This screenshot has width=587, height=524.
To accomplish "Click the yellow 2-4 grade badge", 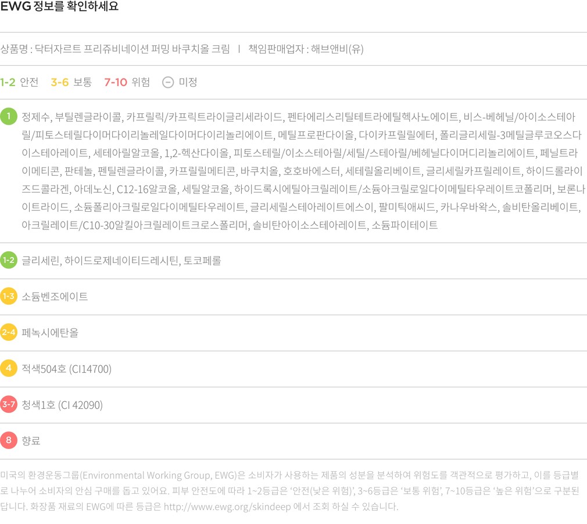I will click(x=9, y=332).
